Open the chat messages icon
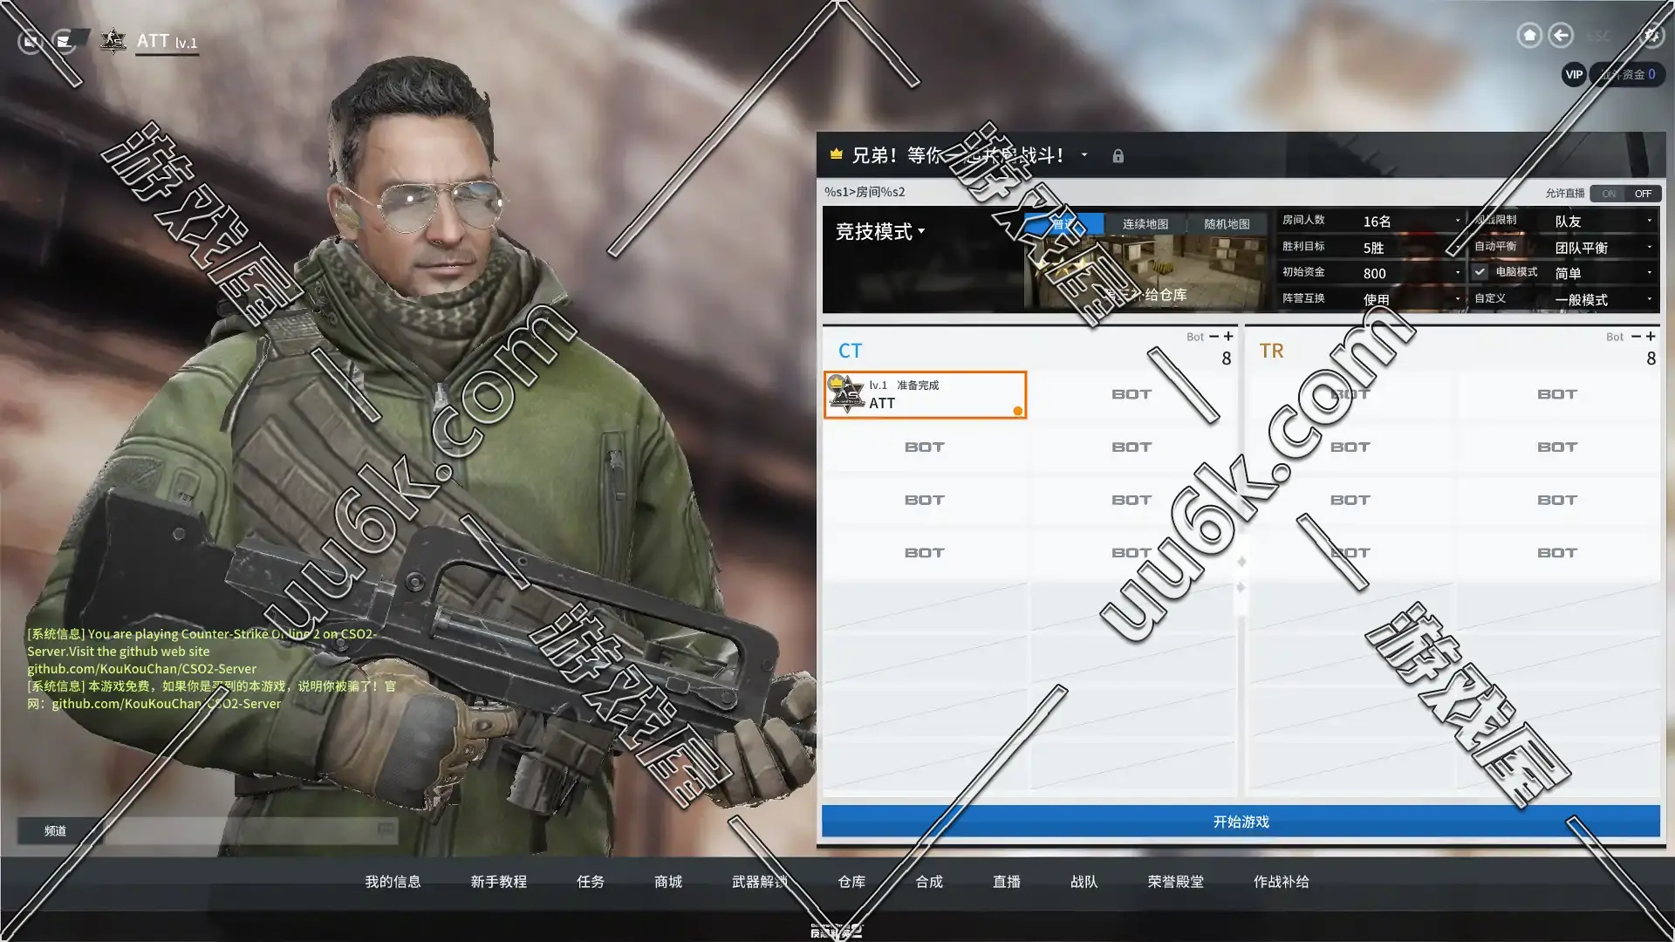1675x942 pixels. 31,41
